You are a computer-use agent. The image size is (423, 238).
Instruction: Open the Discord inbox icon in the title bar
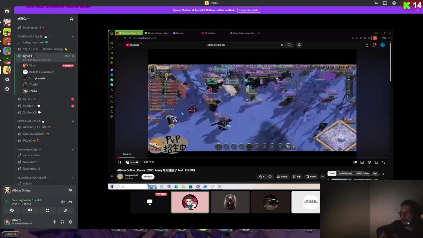point(385,3)
